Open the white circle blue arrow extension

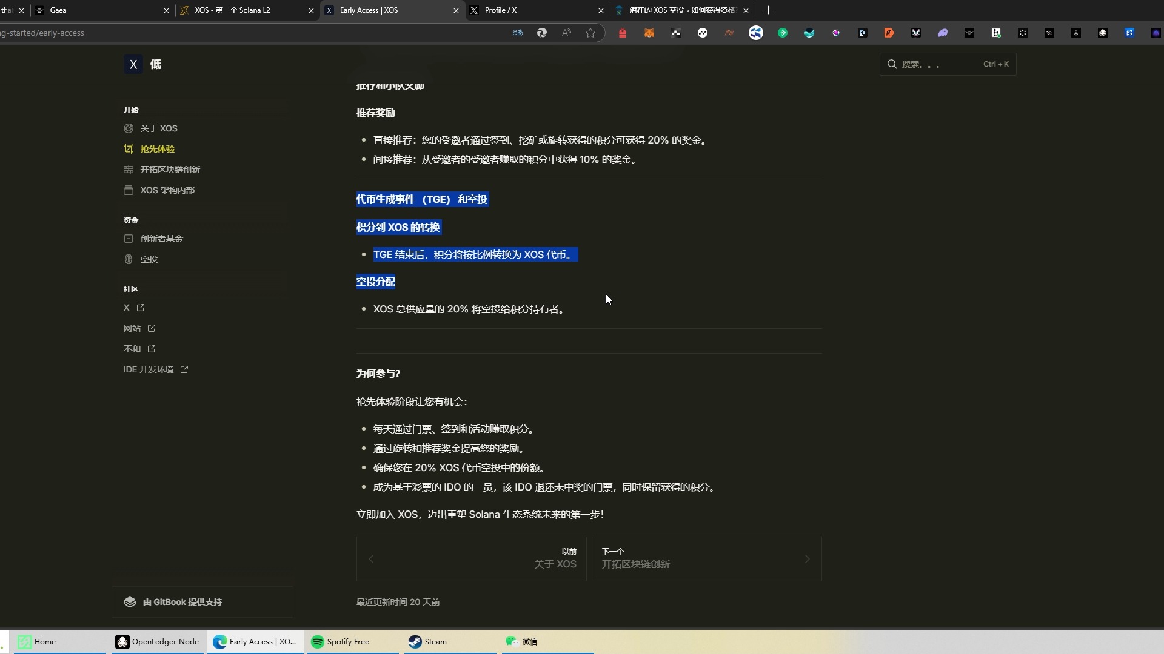pyautogui.click(x=755, y=33)
